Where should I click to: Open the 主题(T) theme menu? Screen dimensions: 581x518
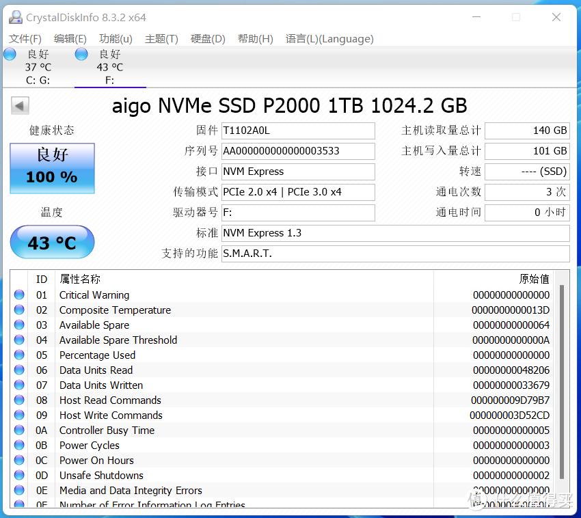pos(161,39)
